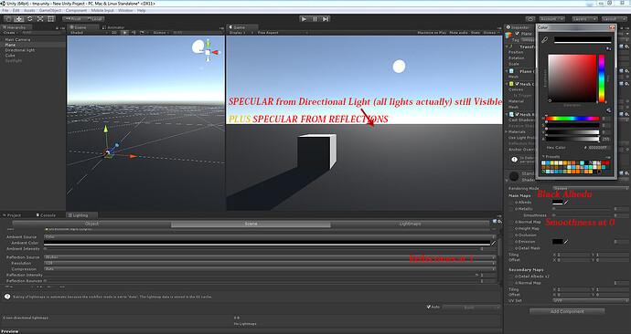The image size is (631, 334).
Task: Click the Step frame button
Action: click(326, 19)
